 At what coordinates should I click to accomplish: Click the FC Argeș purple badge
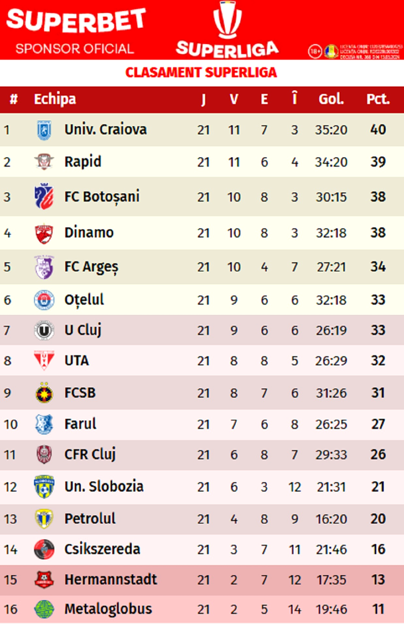point(44,267)
